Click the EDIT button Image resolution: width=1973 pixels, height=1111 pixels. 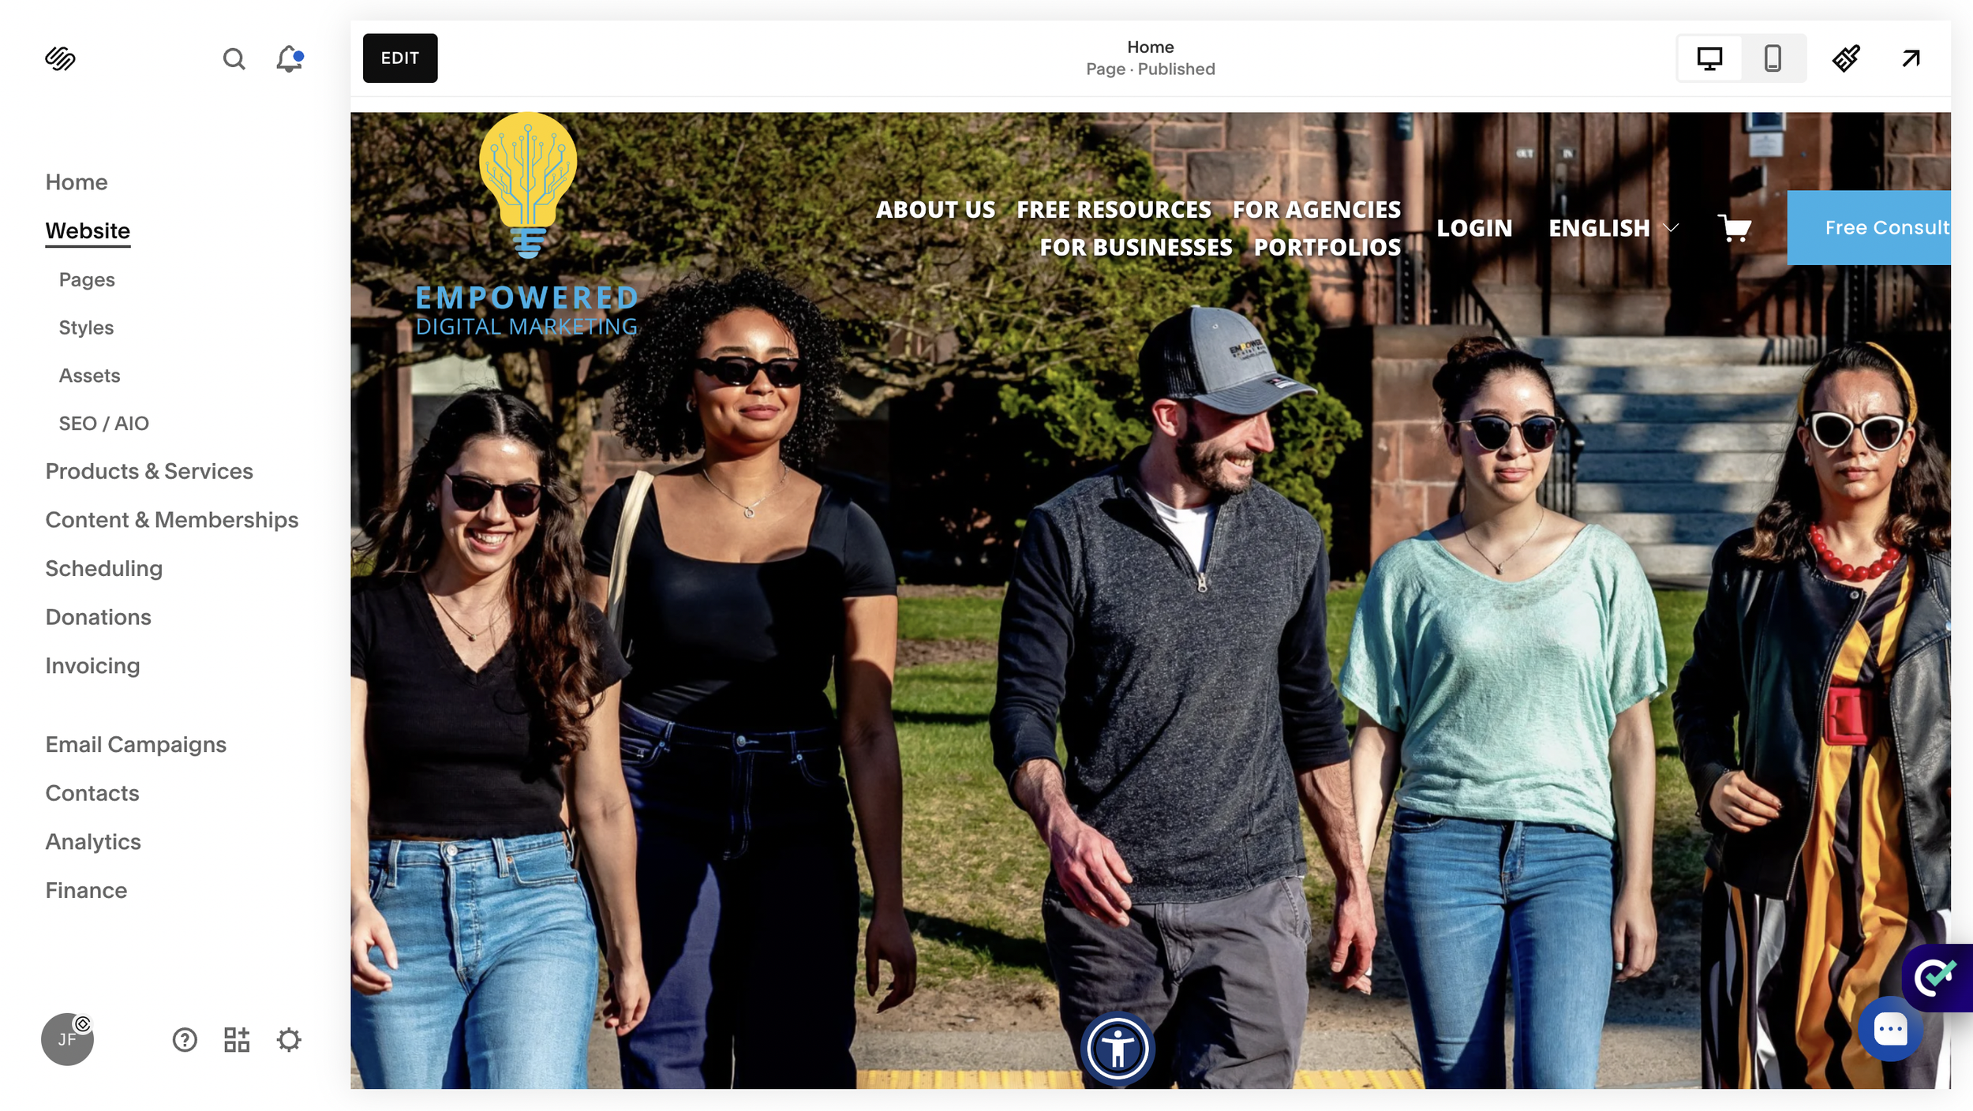(x=400, y=58)
